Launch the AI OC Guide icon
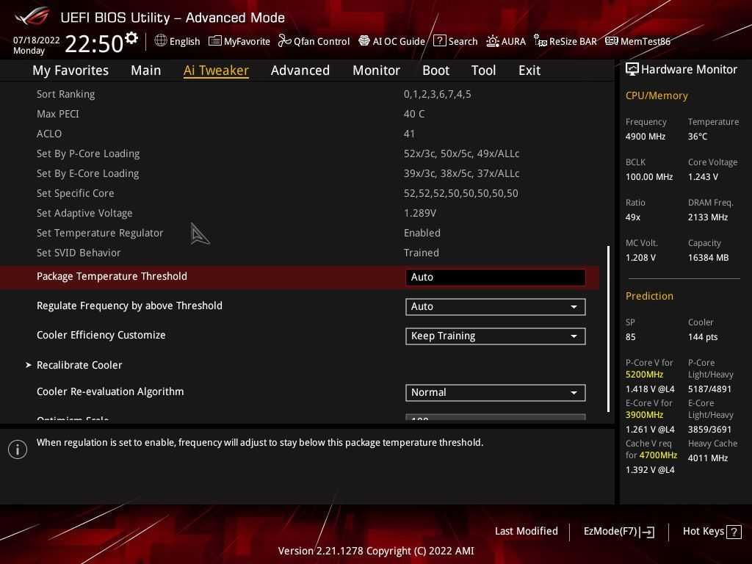Image resolution: width=752 pixels, height=564 pixels. (x=364, y=41)
